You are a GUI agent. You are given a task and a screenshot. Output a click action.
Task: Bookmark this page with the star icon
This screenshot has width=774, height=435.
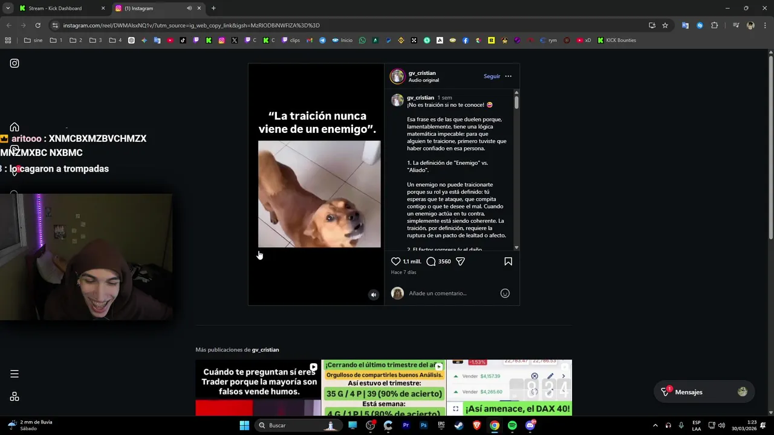tap(665, 25)
